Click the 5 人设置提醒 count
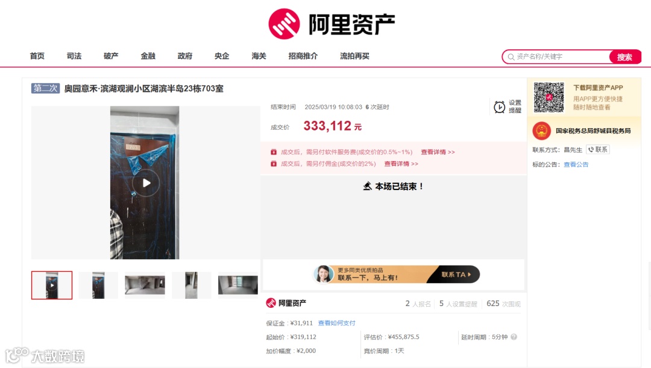This screenshot has width=651, height=368. pyautogui.click(x=458, y=304)
